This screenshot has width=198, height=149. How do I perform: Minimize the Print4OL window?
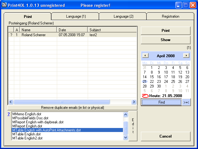(179, 5)
